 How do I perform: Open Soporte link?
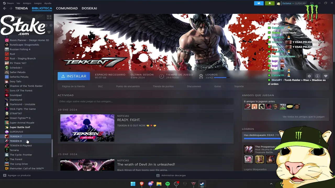pos(239,86)
